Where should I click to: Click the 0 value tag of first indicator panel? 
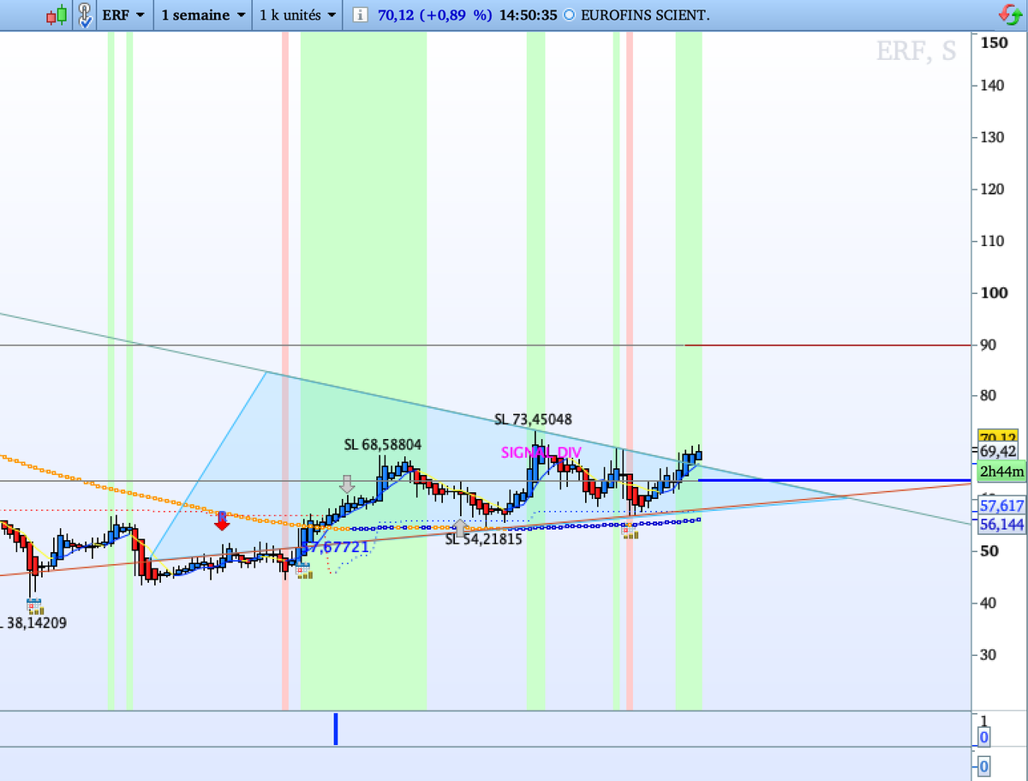point(984,737)
